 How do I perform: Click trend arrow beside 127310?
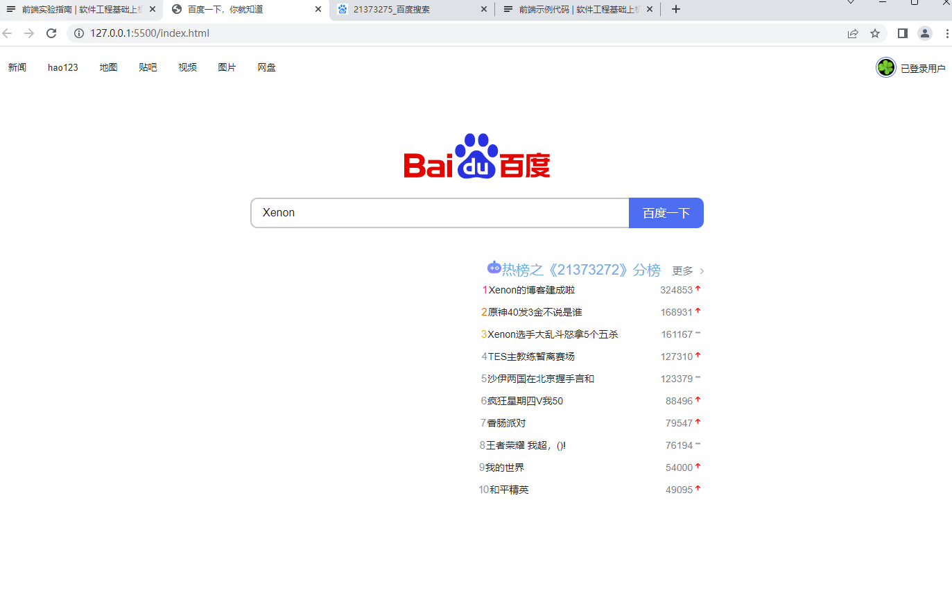(698, 355)
